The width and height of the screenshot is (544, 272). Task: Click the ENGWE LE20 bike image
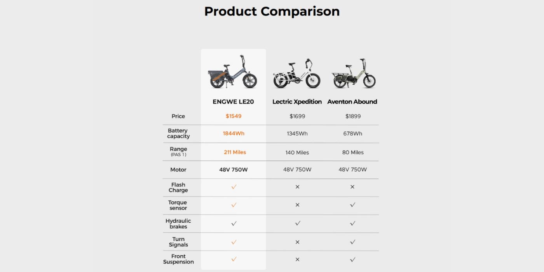(x=232, y=72)
